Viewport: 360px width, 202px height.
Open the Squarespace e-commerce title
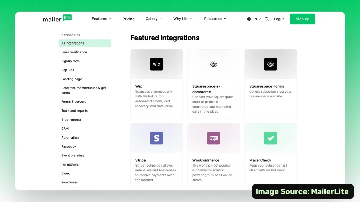tap(206, 89)
